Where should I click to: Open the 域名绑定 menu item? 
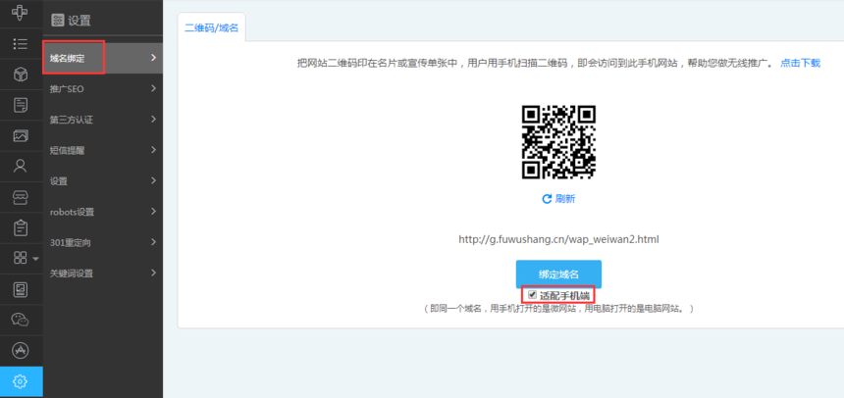pos(103,58)
